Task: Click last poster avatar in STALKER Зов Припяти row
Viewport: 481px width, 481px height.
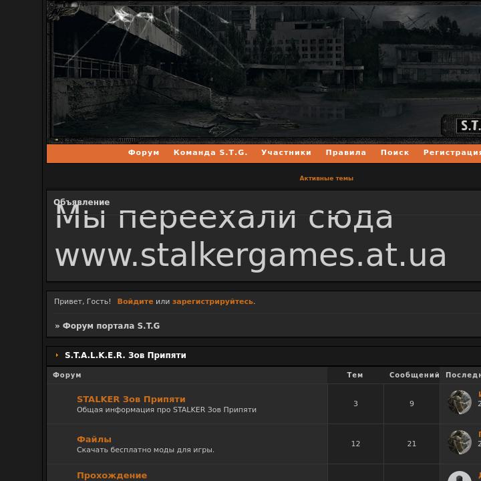Action: [460, 402]
